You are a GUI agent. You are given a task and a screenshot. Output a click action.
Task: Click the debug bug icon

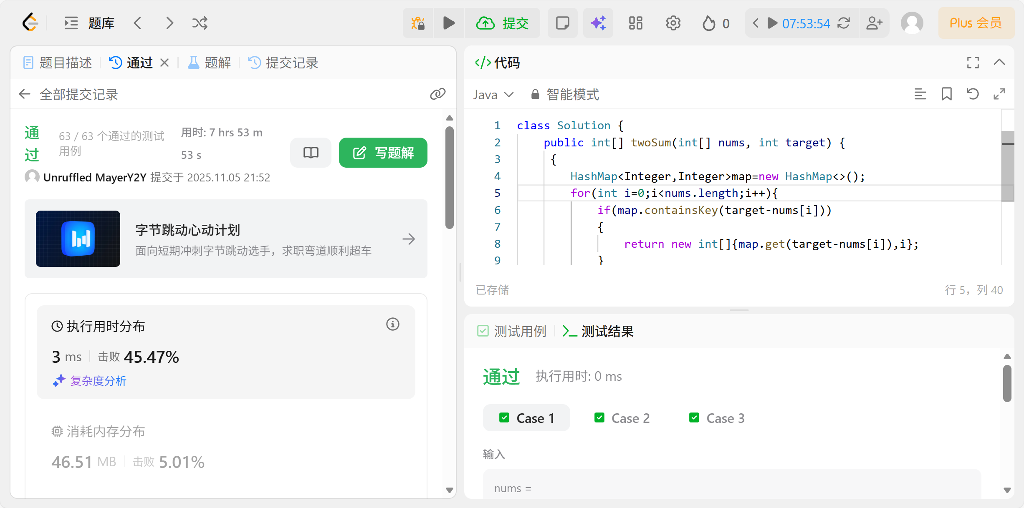[418, 23]
